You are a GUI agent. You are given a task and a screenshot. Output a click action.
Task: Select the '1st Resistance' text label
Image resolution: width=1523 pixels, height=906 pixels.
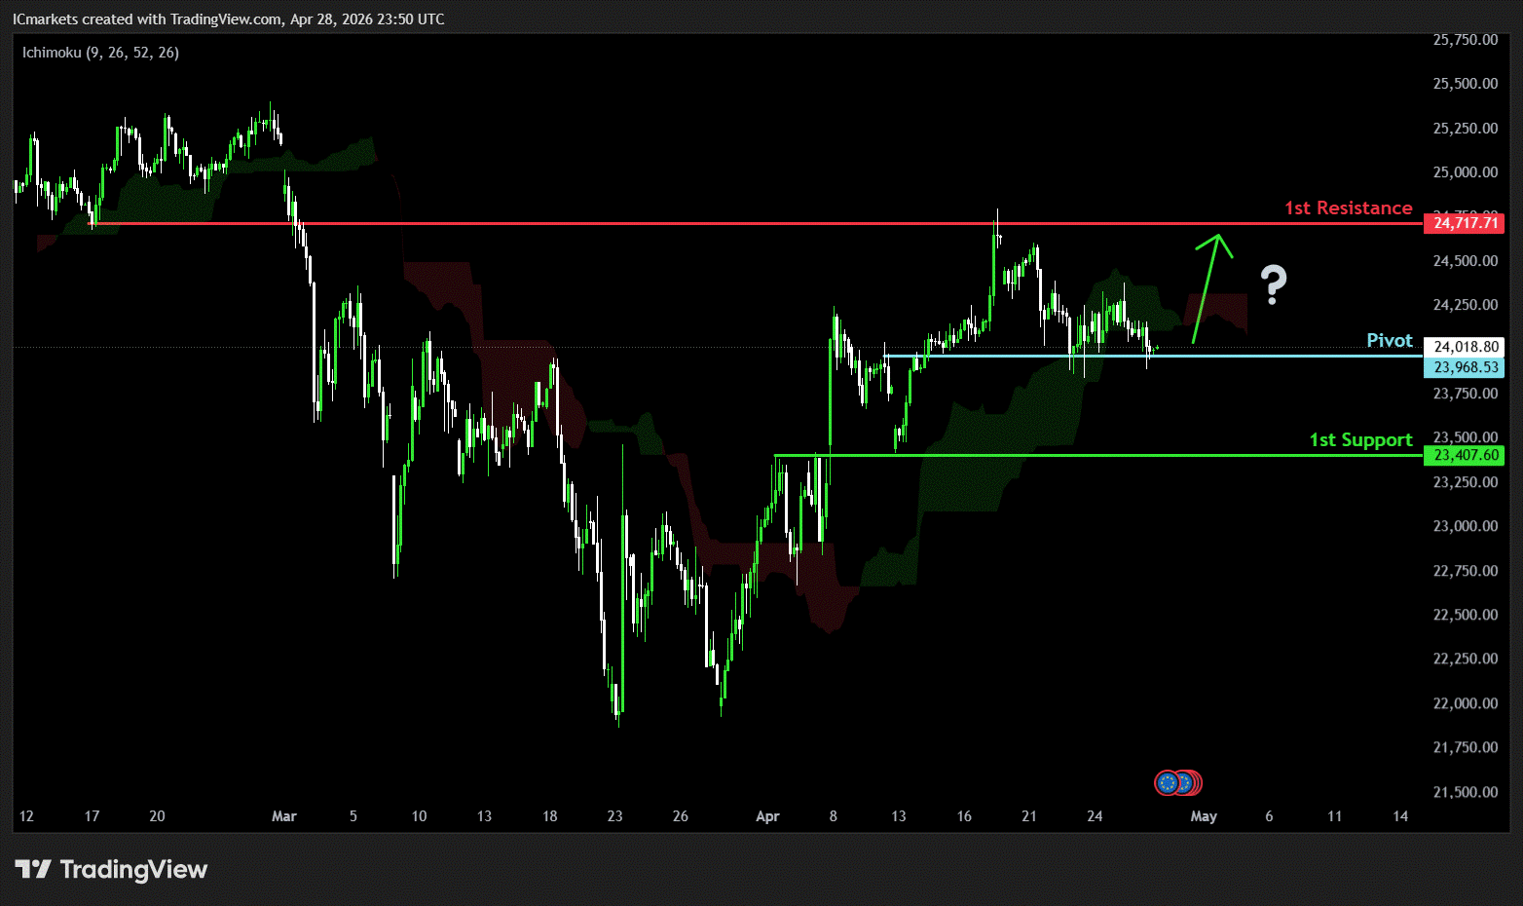1348,208
